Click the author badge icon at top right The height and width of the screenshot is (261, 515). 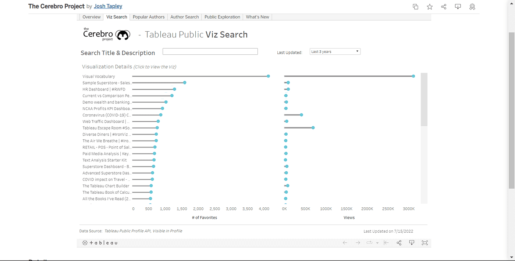[x=472, y=7]
